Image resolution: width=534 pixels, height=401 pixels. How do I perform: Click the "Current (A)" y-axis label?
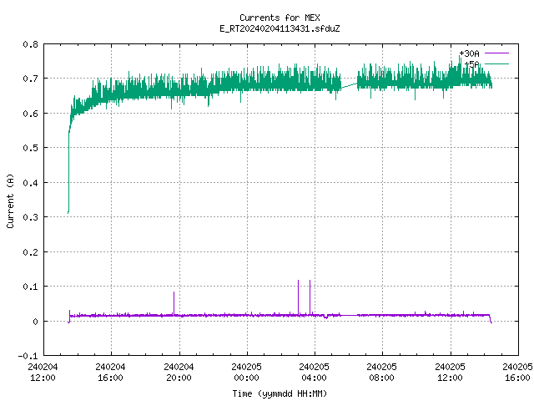click(10, 200)
